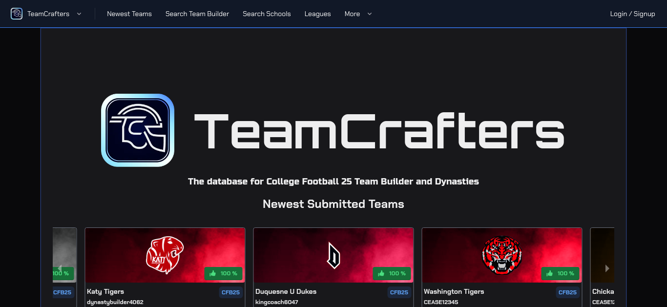The image size is (667, 307).
Task: Click the Duquesne U Dukes 100 % rating badge
Action: pyautogui.click(x=392, y=273)
